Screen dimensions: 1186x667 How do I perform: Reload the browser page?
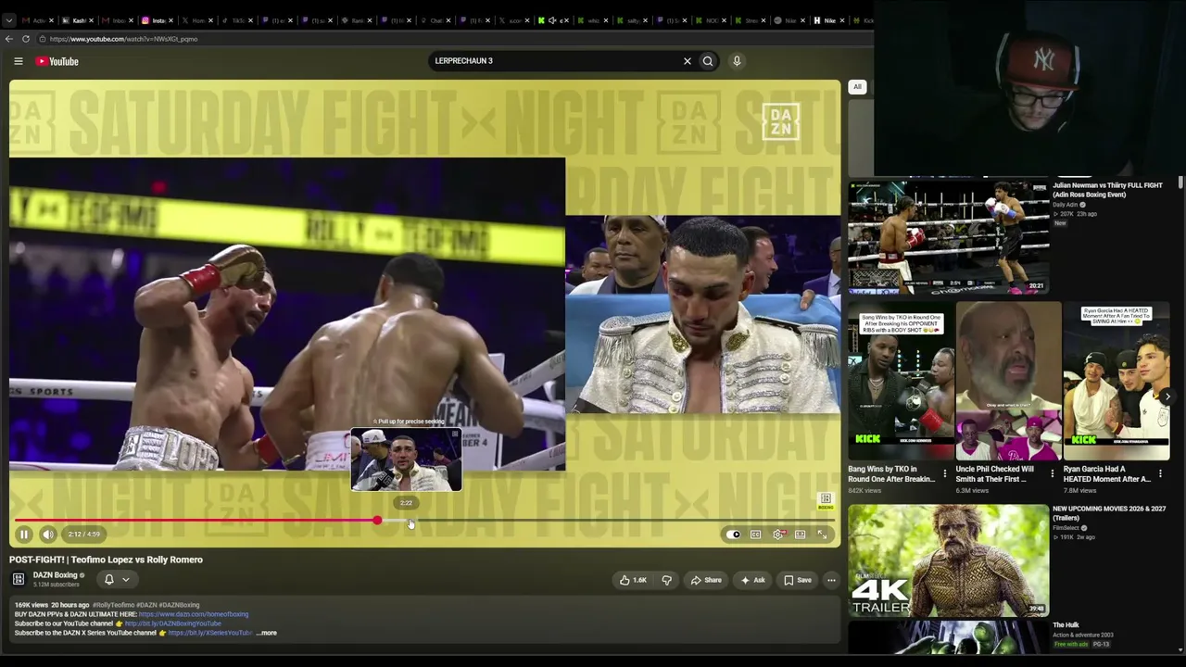[26, 39]
